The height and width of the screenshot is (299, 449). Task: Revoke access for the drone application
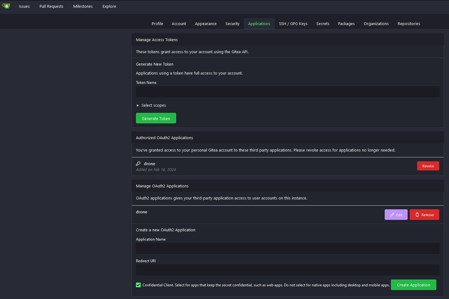(x=428, y=166)
